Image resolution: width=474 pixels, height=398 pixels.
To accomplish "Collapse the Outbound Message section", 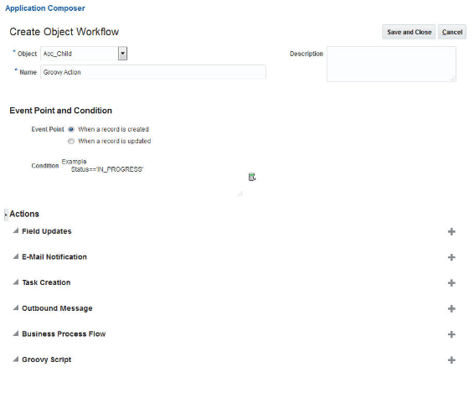I will pos(16,308).
